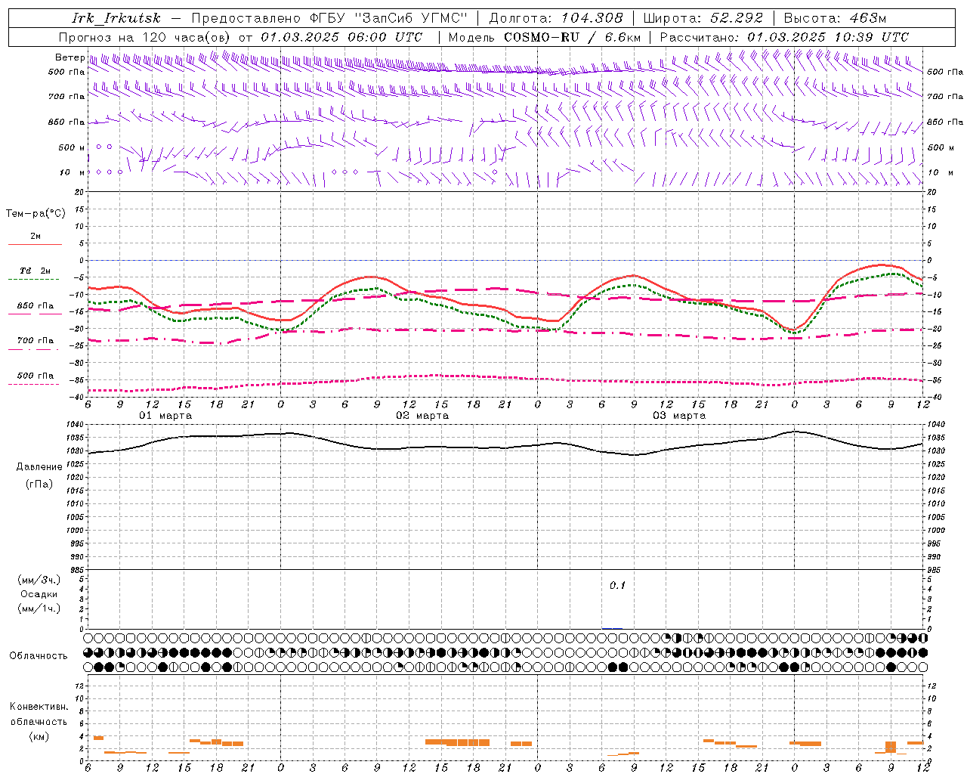Select the '0.1' precipitation amount value
This screenshot has width=967, height=774.
[618, 586]
